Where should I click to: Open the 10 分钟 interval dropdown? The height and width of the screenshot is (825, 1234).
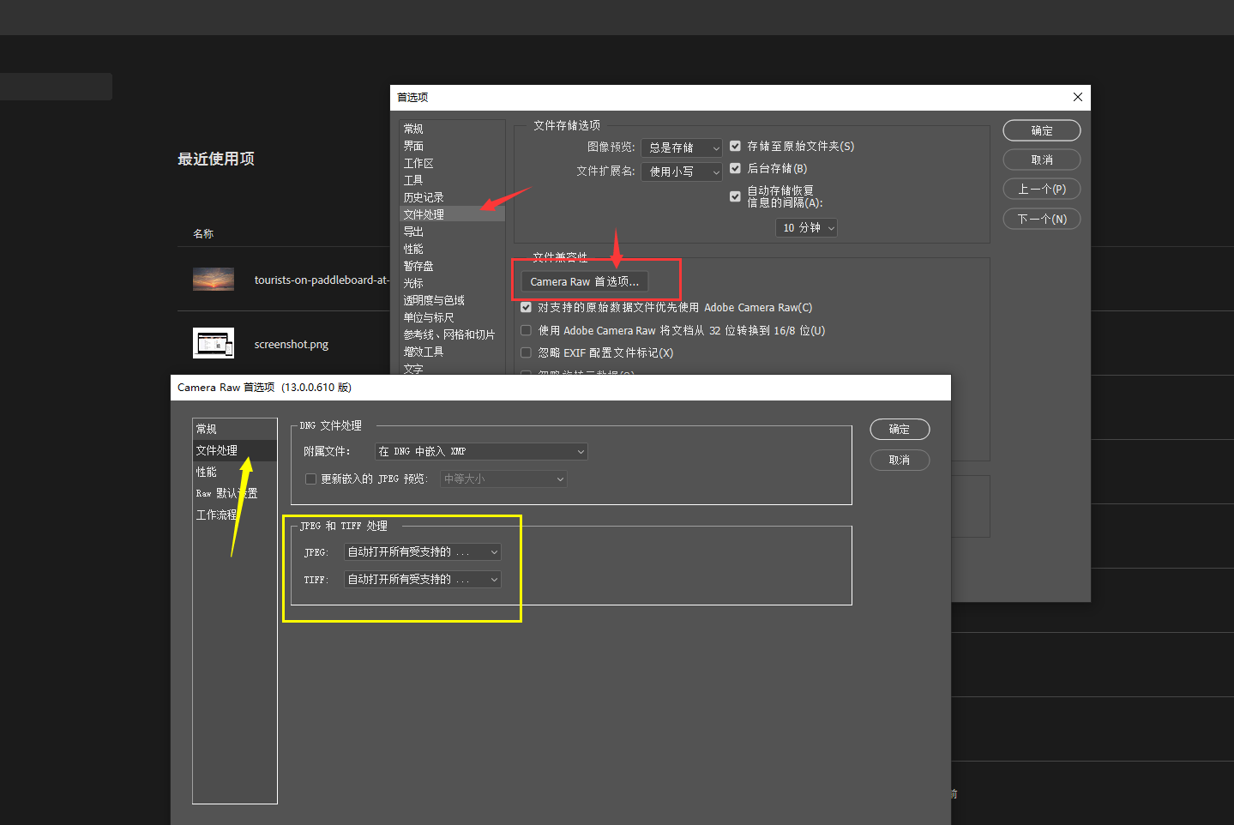(x=806, y=227)
